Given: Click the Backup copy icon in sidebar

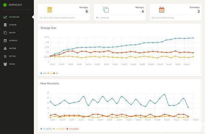Looking at the screenshot, I should (x=5, y=33).
